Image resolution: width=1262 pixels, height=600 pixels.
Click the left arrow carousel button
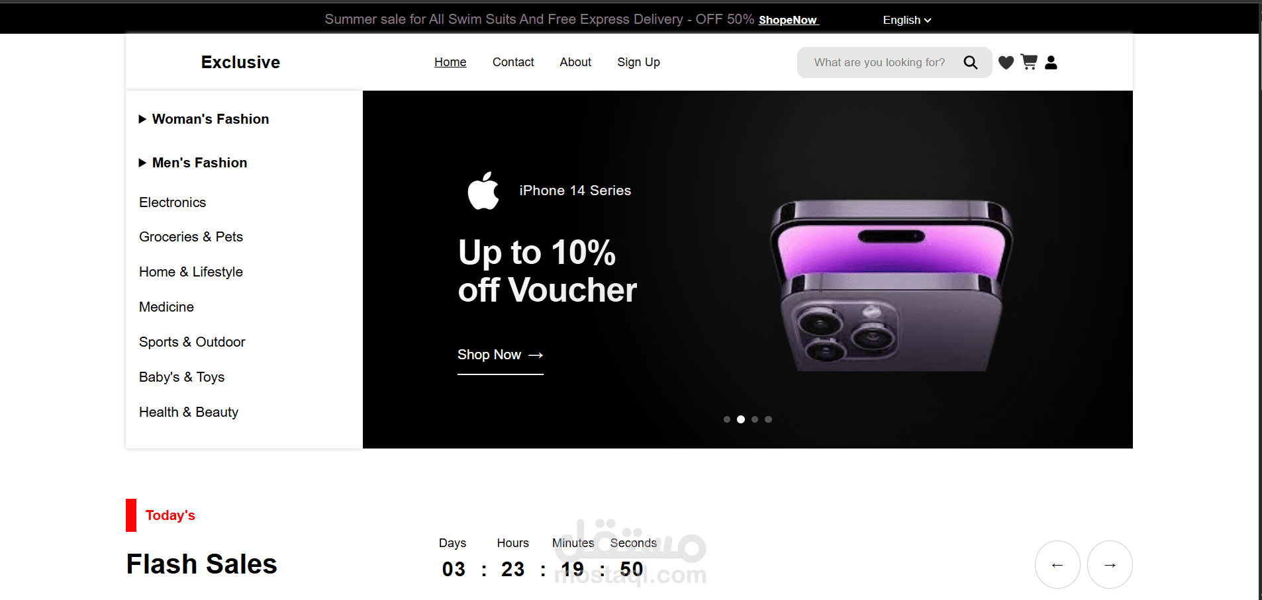1057,565
